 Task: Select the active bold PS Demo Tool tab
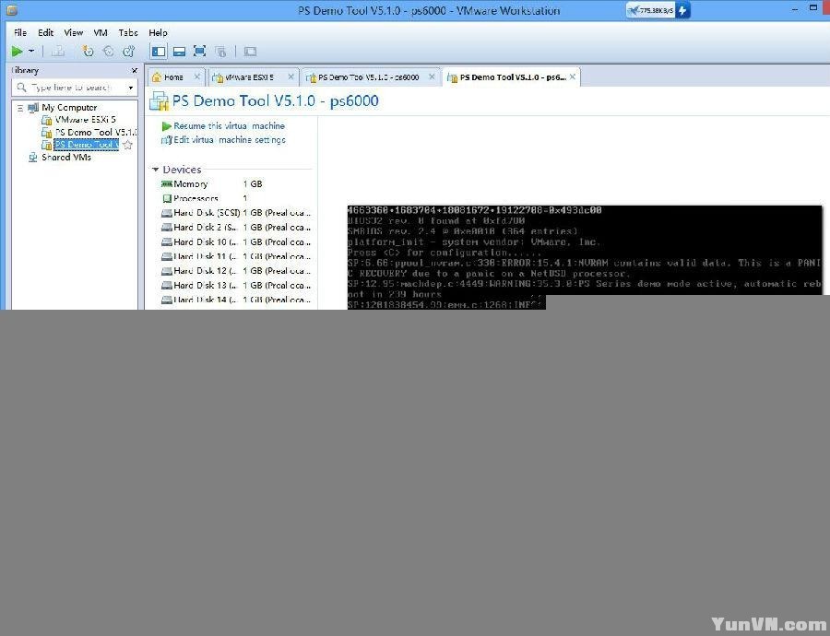coord(513,77)
